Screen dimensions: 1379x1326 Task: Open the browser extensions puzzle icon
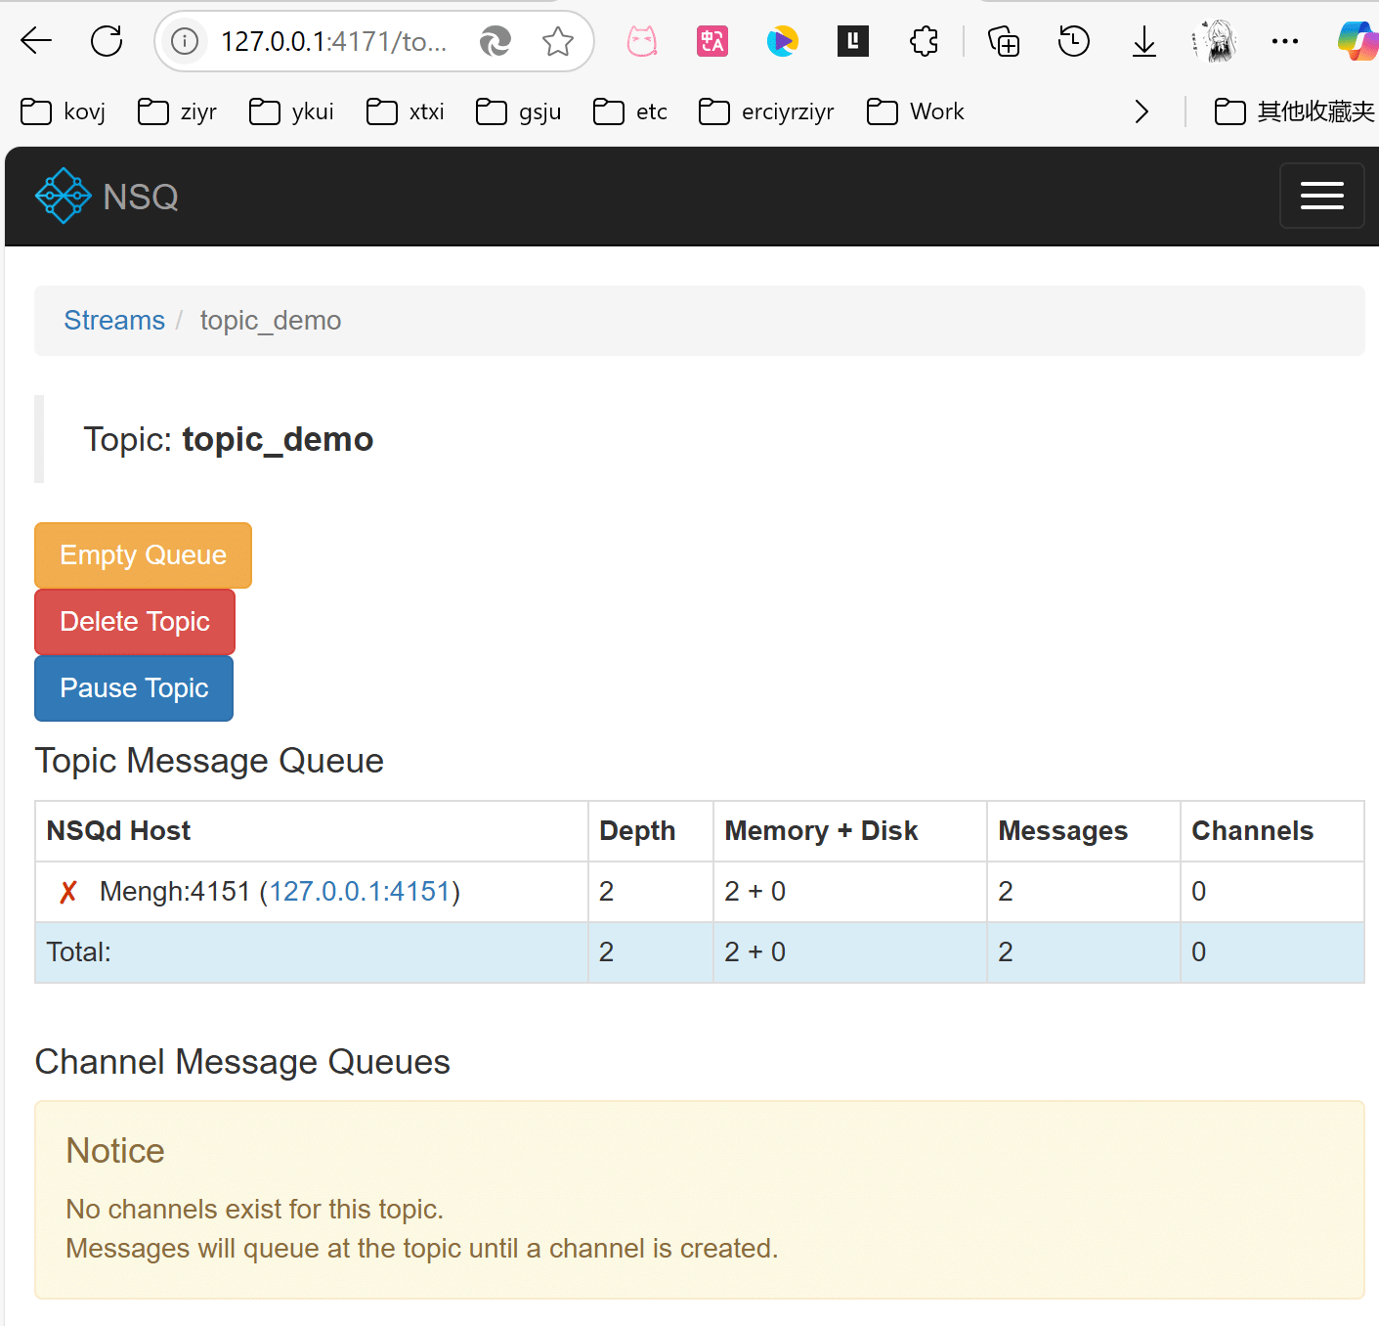pyautogui.click(x=924, y=41)
